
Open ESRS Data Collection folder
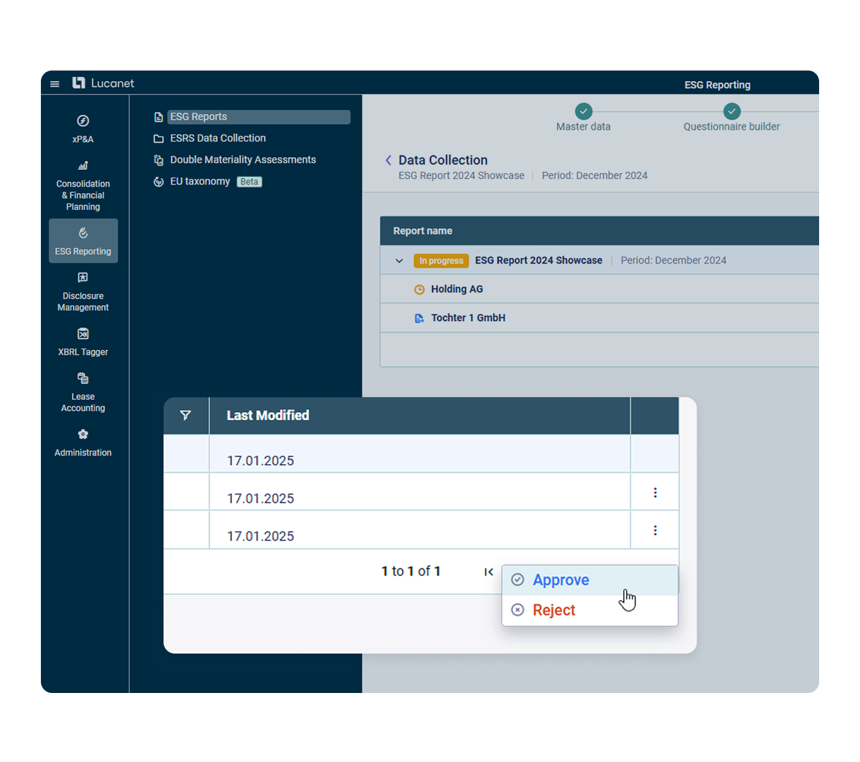pos(217,138)
